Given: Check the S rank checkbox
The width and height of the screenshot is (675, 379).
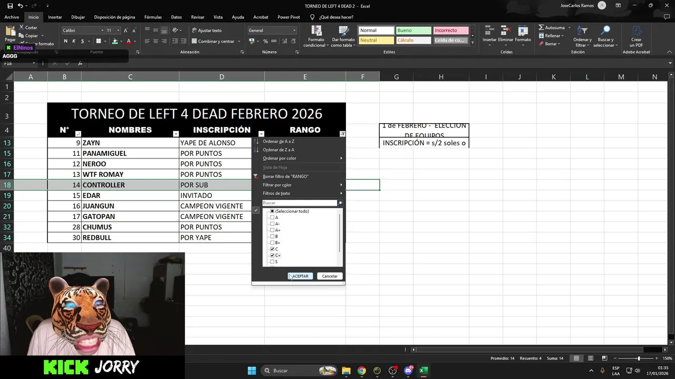Looking at the screenshot, I should (x=273, y=262).
